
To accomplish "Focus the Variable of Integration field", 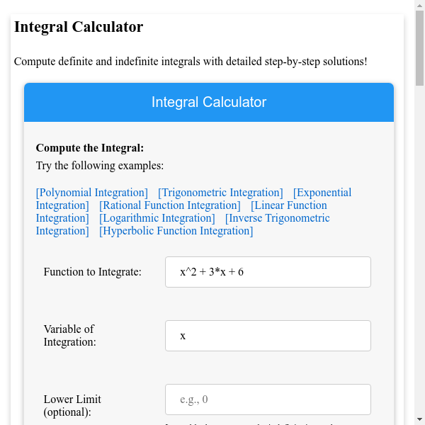I will coord(268,336).
